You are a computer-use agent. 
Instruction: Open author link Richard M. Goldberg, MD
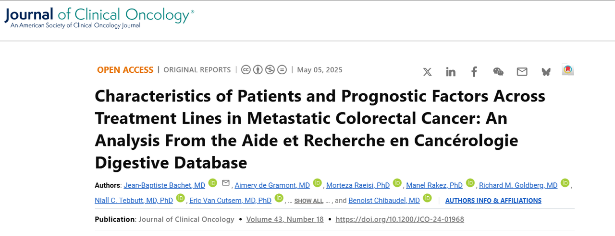click(x=518, y=185)
